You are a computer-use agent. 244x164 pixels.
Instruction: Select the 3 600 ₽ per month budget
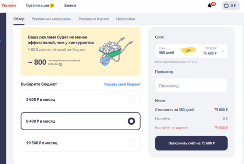(x=131, y=99)
